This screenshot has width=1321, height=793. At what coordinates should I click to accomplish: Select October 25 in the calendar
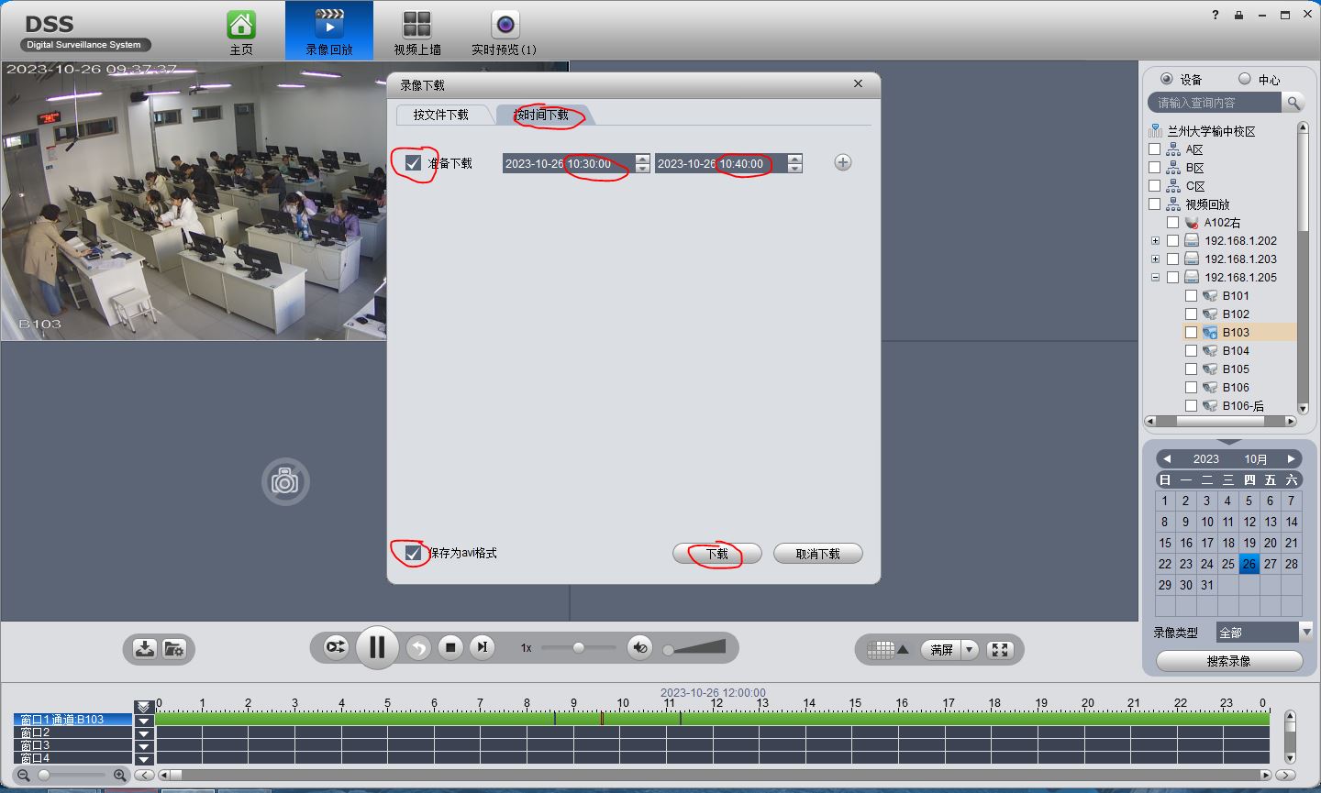pyautogui.click(x=1227, y=564)
